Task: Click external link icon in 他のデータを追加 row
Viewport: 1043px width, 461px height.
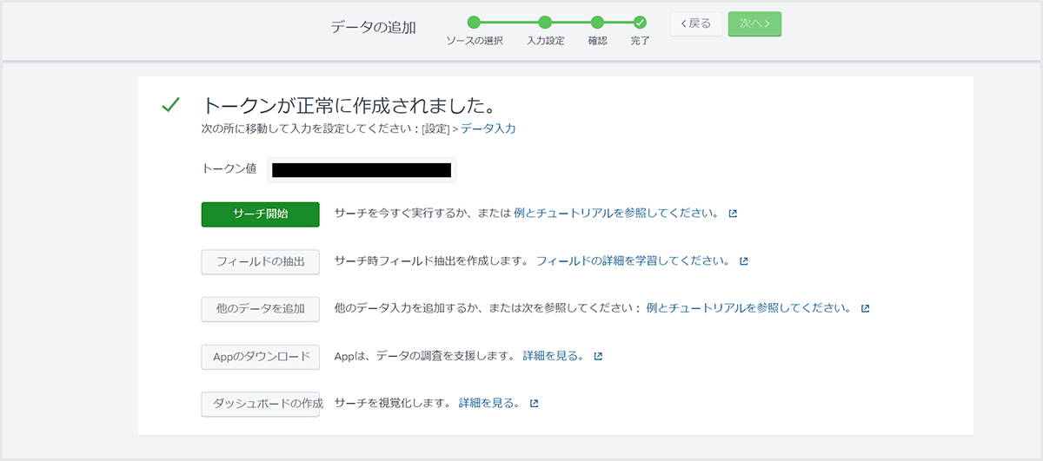Action: coord(865,309)
